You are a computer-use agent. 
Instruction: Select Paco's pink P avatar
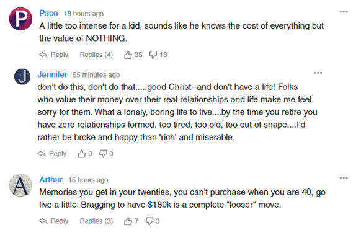click(x=20, y=19)
